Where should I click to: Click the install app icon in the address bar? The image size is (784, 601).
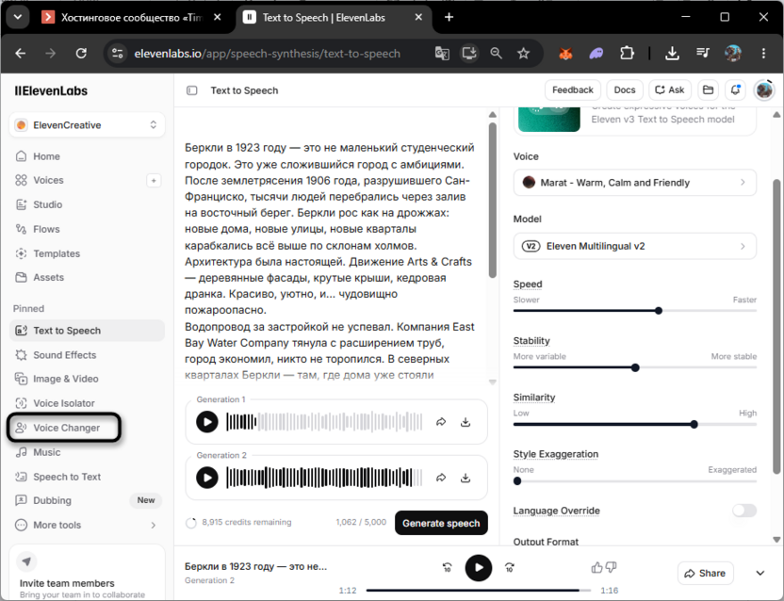tap(469, 53)
